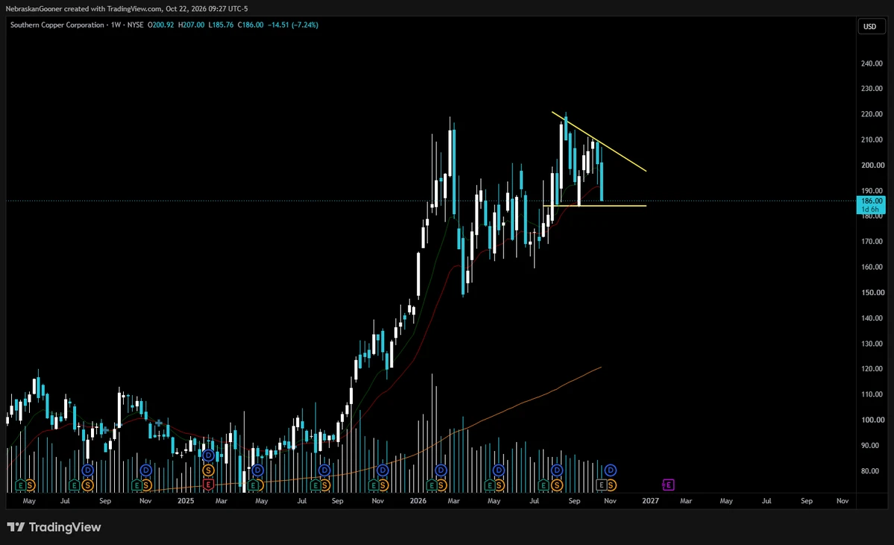Open the dividend marker near August 2025

point(324,470)
